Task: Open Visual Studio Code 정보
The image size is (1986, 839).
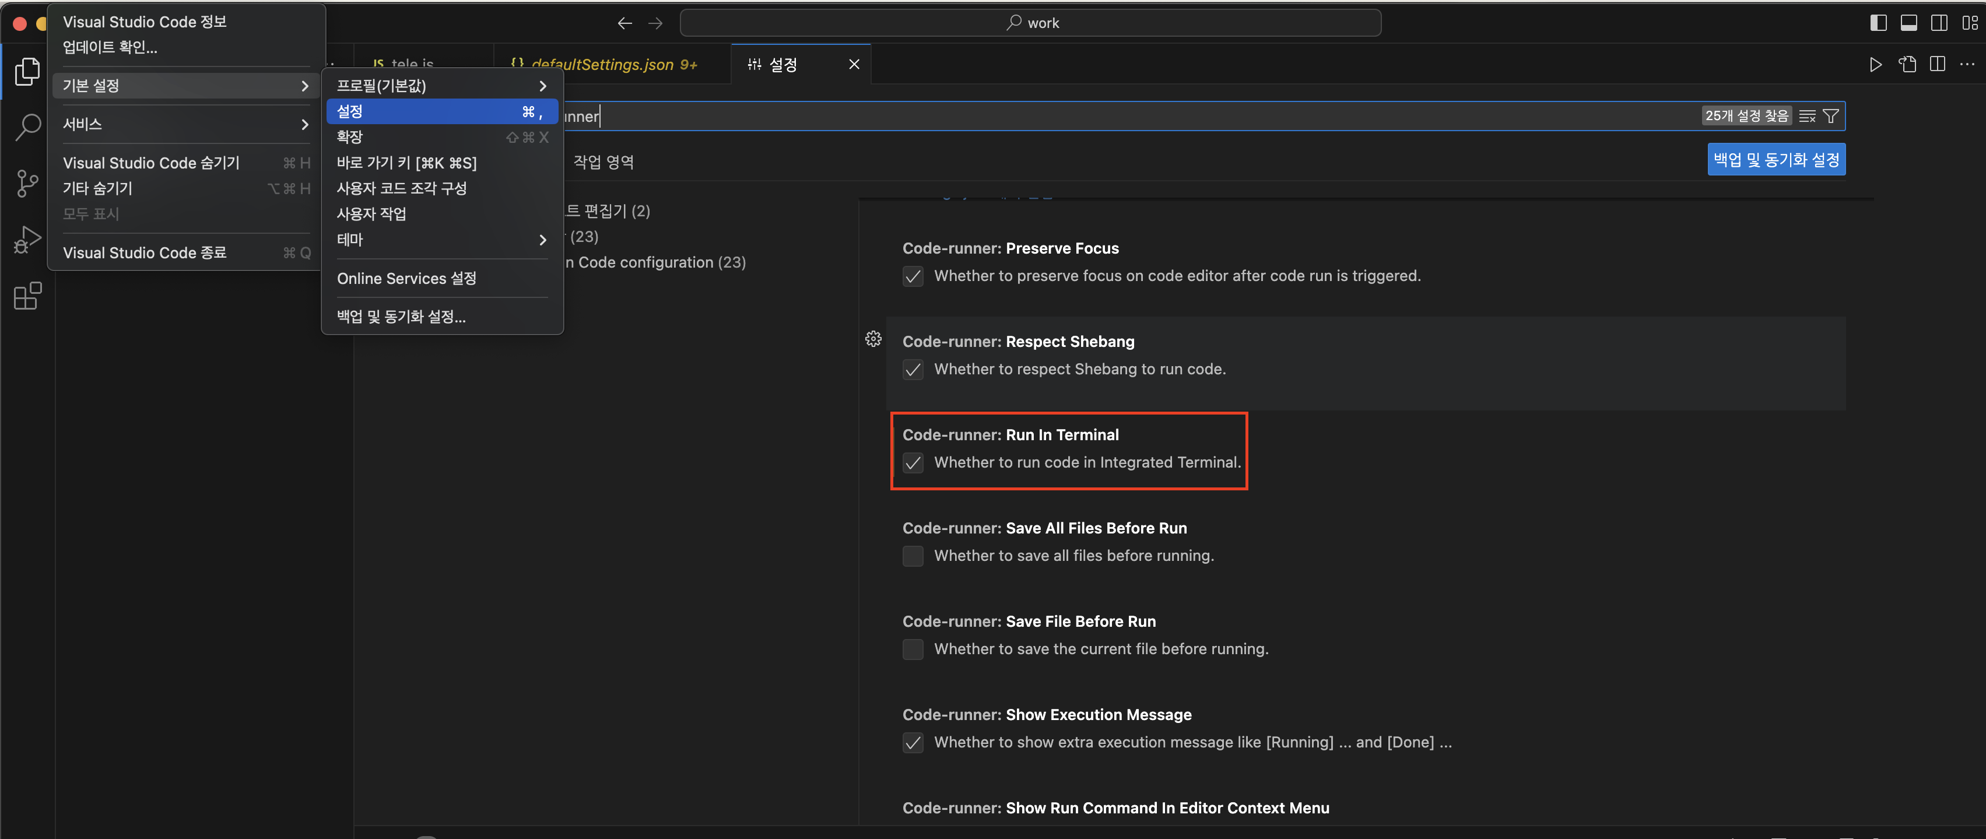Action: (x=186, y=22)
